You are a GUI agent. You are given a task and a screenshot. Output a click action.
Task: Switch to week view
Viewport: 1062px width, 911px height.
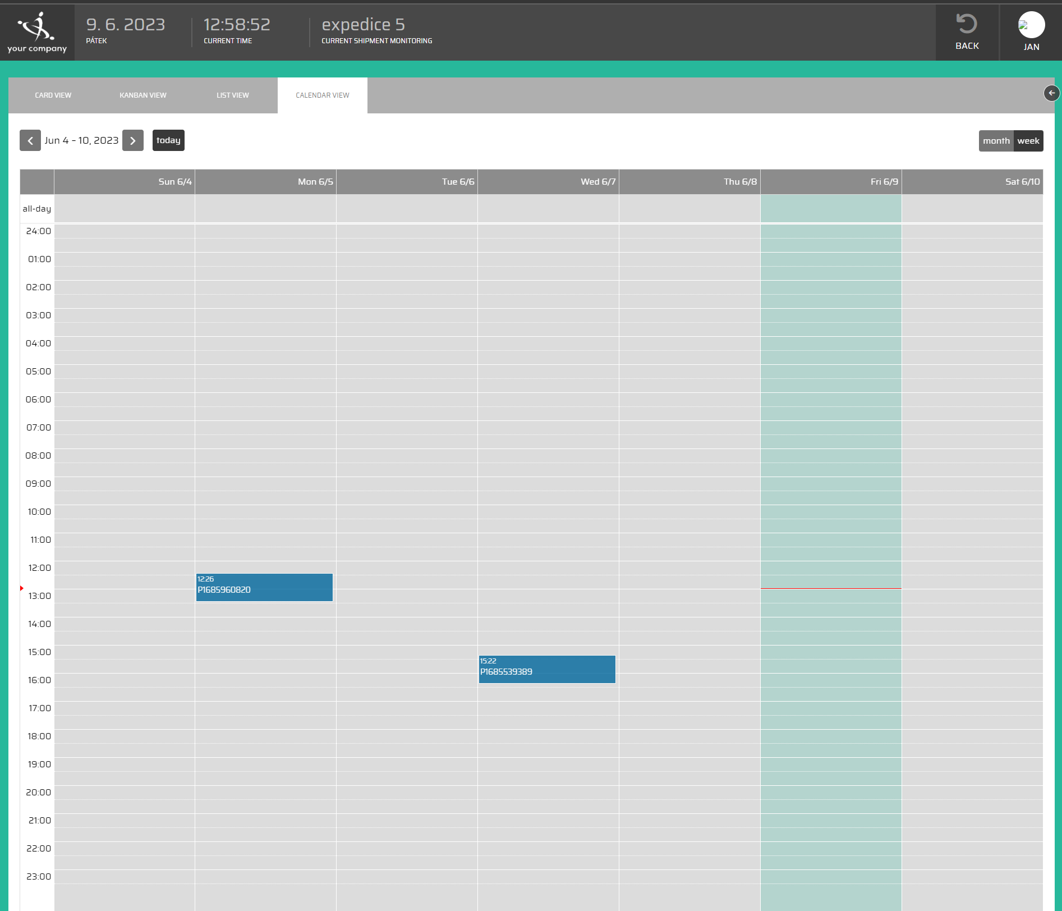[1028, 141]
